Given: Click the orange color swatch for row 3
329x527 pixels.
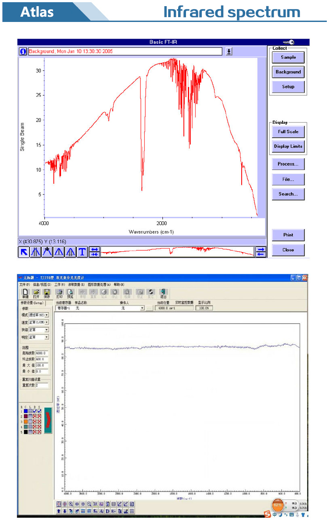Looking at the screenshot, I should click(25, 421).
